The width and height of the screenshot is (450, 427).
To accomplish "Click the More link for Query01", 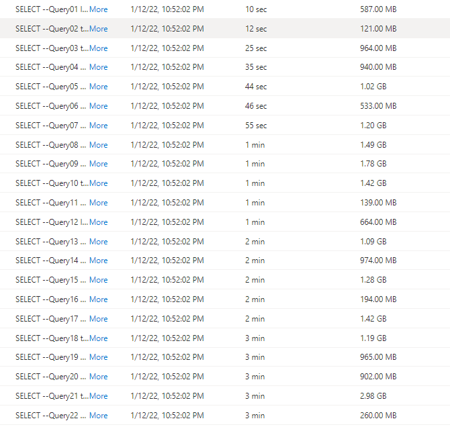I will coord(98,9).
